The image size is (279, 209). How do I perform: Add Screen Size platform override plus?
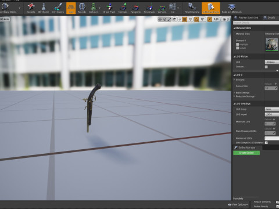(276, 84)
